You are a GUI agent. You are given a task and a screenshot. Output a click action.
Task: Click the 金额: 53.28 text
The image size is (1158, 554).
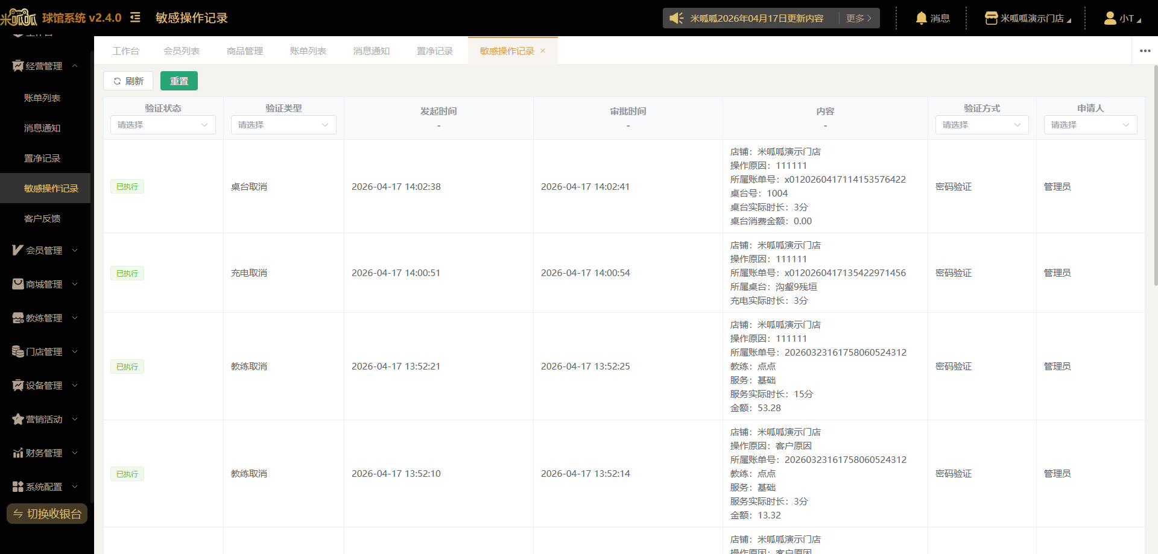(756, 408)
